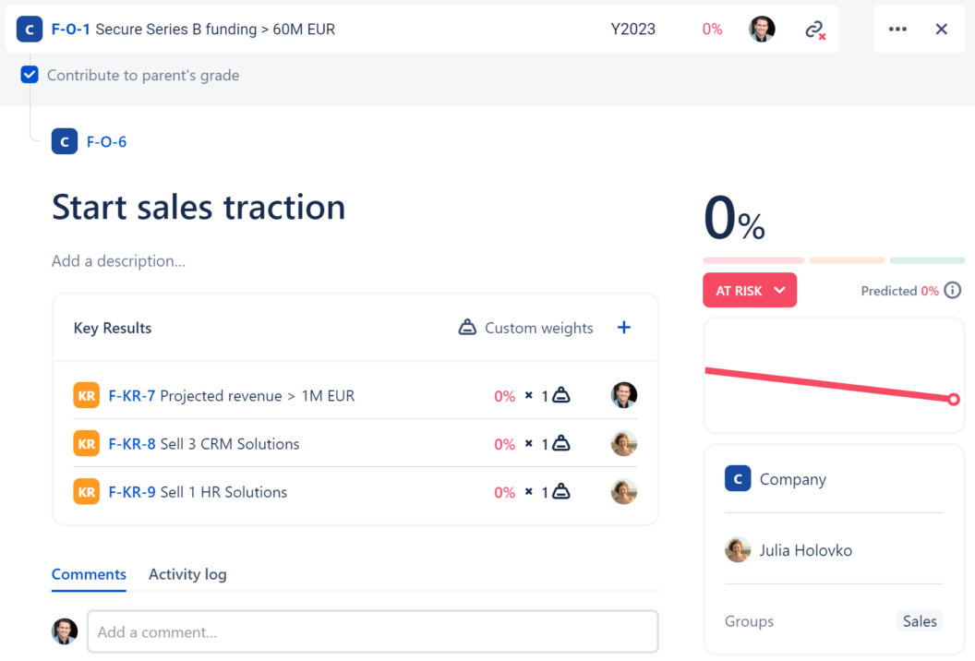Click the pink progress bar segment under 0%
Viewport: 975px width, 661px height.
click(x=752, y=260)
